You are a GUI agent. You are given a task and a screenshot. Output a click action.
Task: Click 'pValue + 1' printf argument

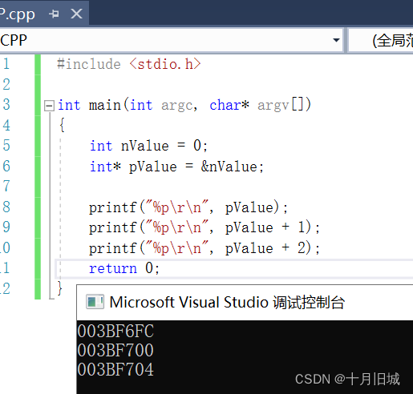265,227
